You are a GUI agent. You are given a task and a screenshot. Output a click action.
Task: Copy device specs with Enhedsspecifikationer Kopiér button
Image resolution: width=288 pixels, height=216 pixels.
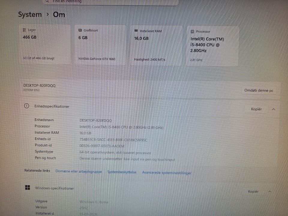[256, 109]
